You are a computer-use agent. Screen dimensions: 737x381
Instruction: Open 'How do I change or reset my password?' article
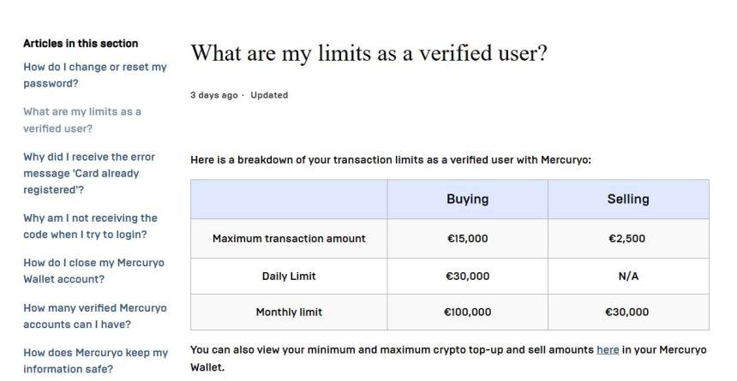tap(94, 75)
